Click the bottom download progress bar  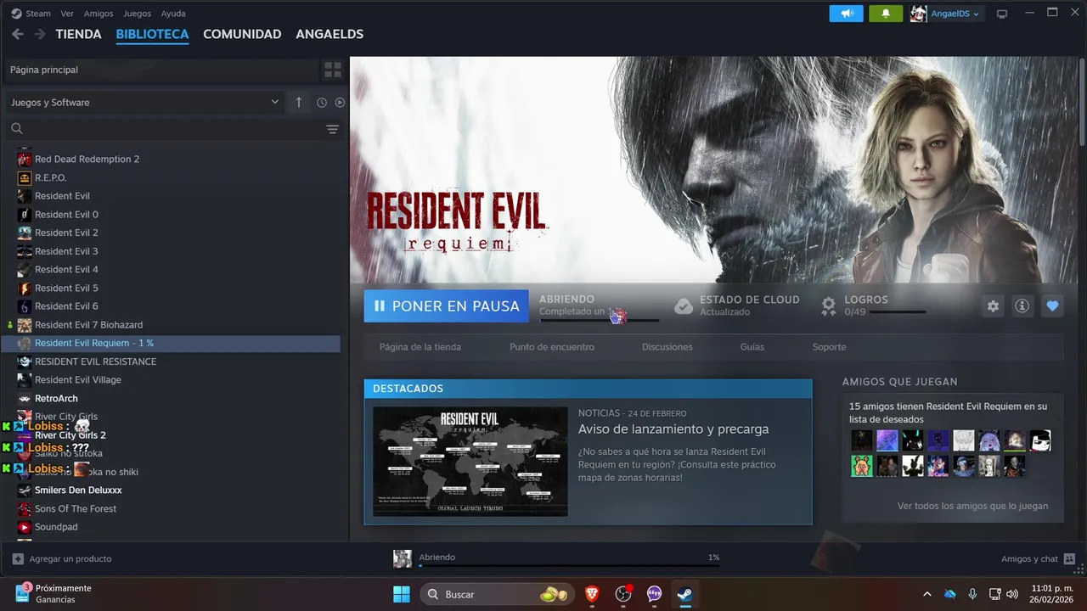569,565
